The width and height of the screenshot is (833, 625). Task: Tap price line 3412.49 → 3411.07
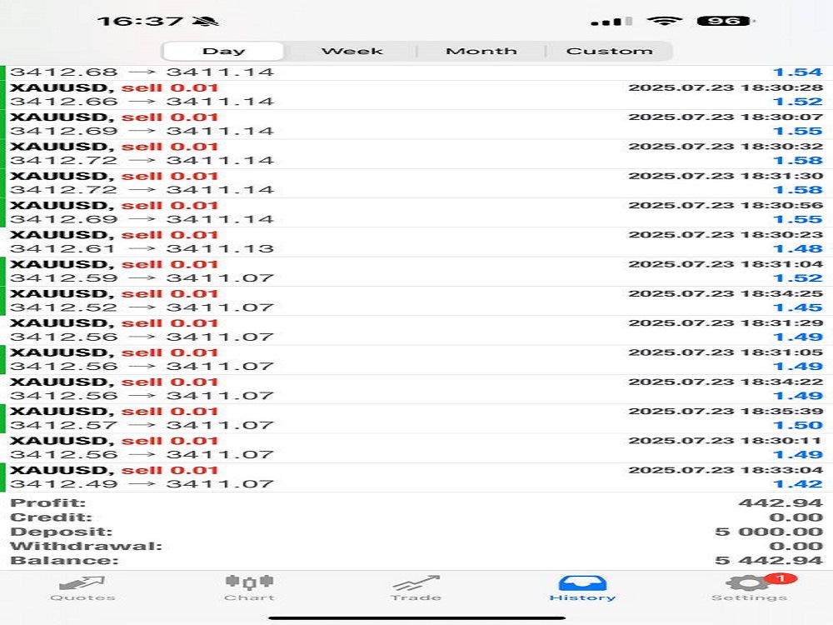click(142, 484)
